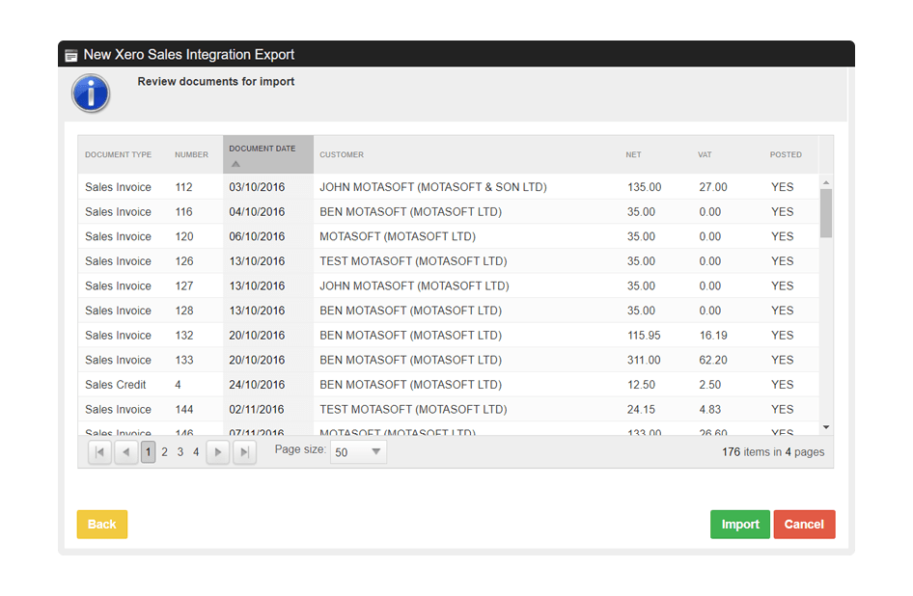Go to the first page of results
Viewport: 913px width, 596px height.
(99, 452)
